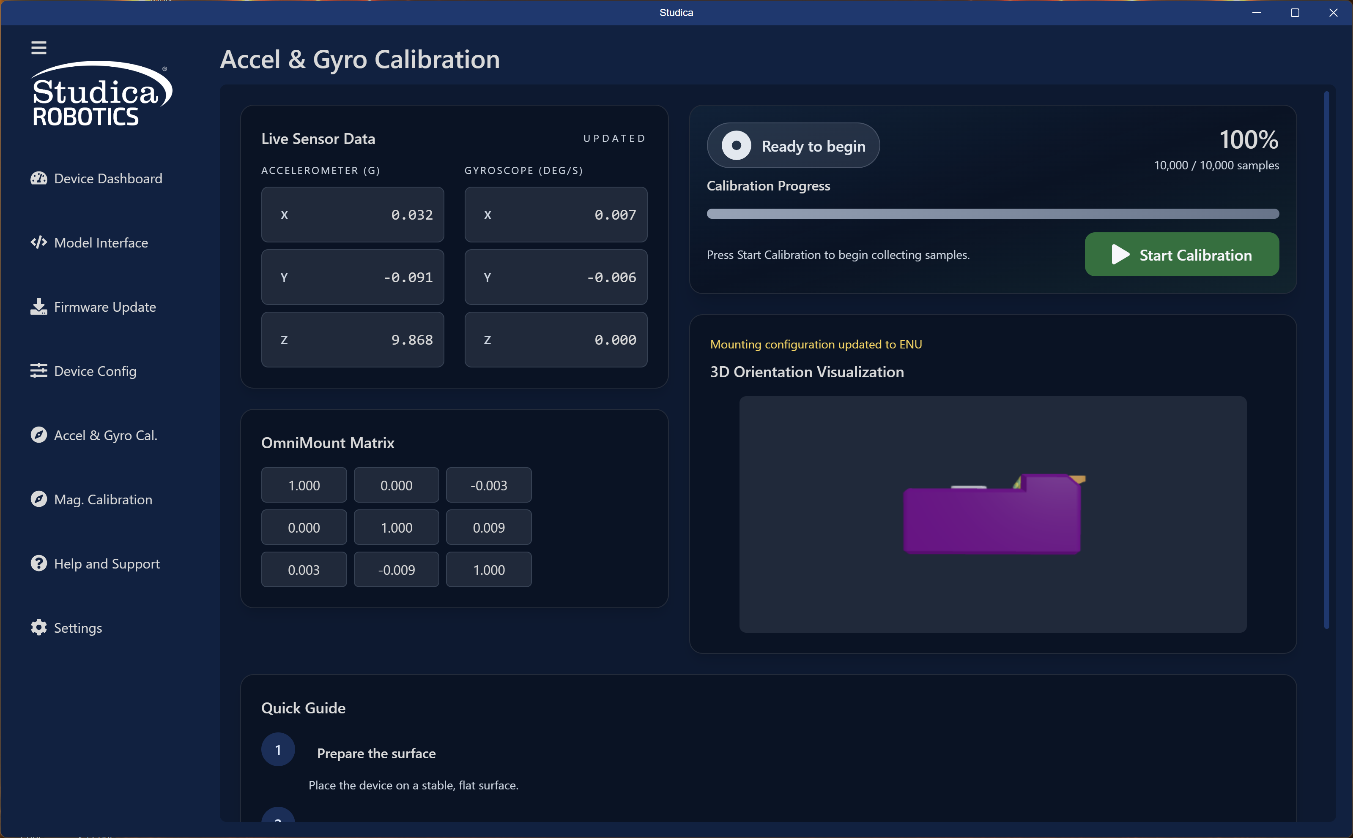Click OmniMount Matrix cell showing -0.003
Image resolution: width=1353 pixels, height=838 pixels.
pos(488,485)
